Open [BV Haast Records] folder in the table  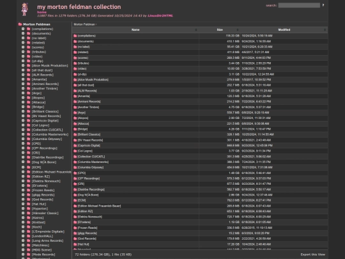tap(90, 140)
